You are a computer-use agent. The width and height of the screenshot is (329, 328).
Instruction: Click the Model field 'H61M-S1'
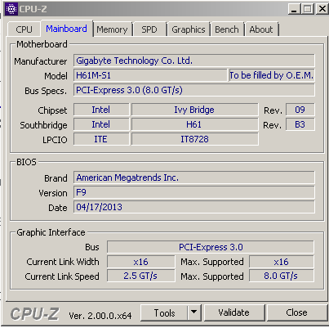click(150, 75)
